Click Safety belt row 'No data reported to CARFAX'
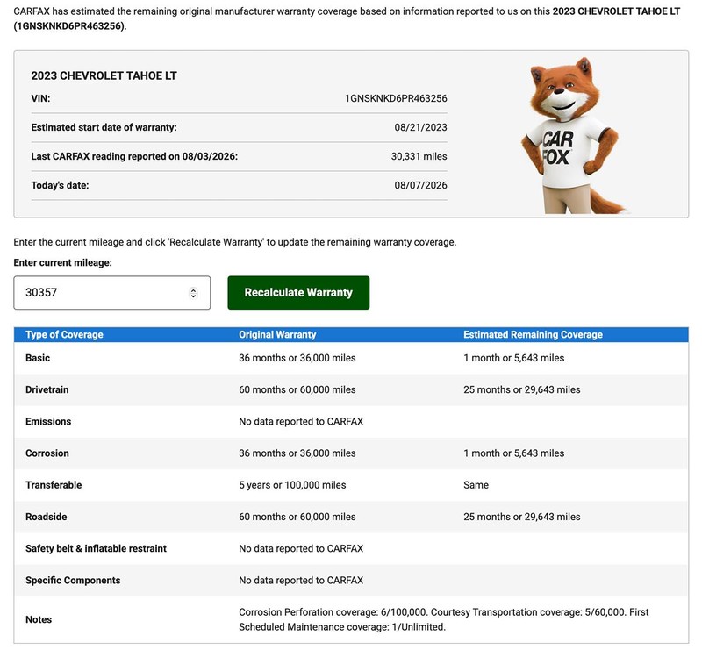Screen dimensions: 702x657 tap(301, 549)
